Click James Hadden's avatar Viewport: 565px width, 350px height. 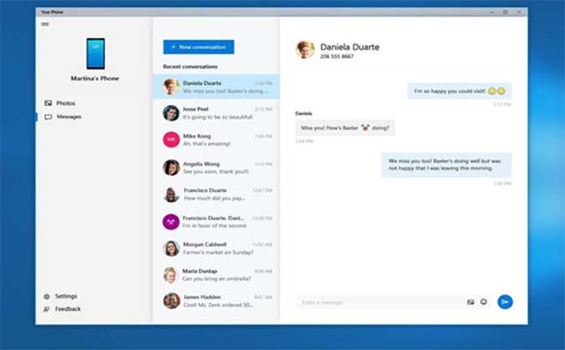[x=171, y=301]
